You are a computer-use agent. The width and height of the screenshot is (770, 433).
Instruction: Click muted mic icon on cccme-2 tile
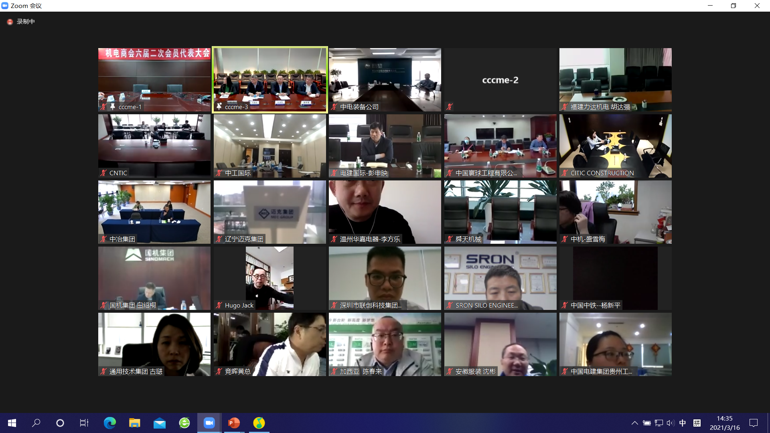tap(450, 107)
